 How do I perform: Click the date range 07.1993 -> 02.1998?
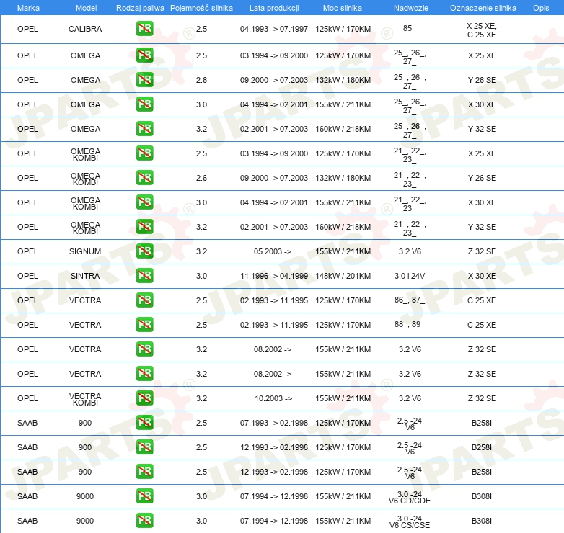click(274, 423)
